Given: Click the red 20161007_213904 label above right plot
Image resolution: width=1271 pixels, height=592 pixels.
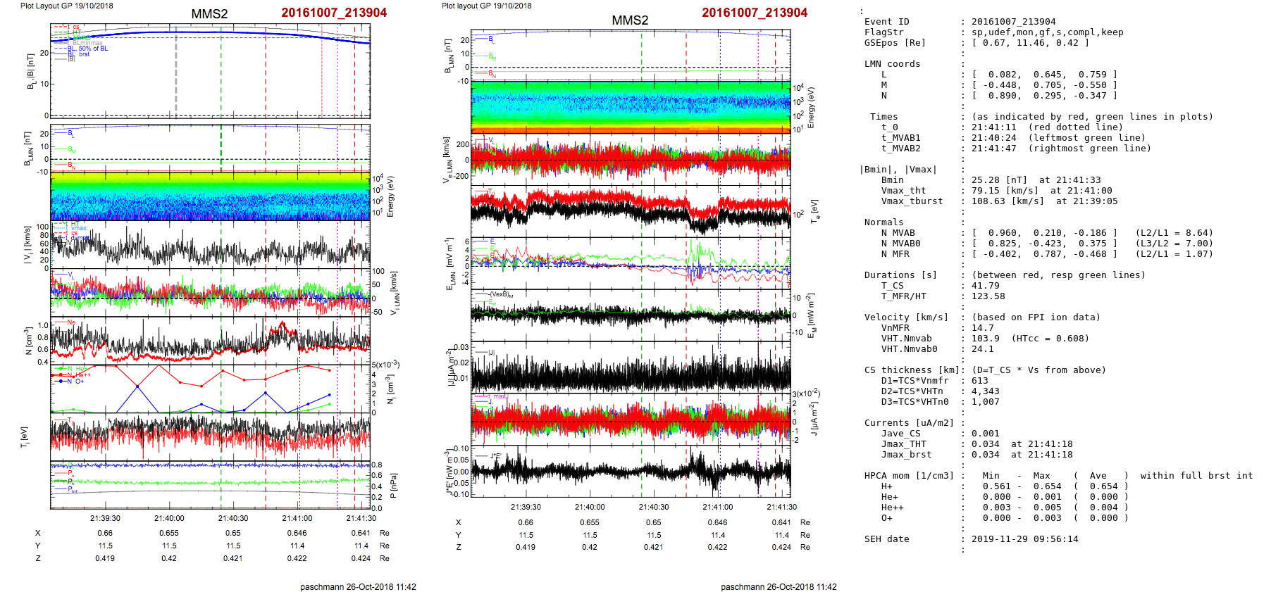Looking at the screenshot, I should coord(754,13).
